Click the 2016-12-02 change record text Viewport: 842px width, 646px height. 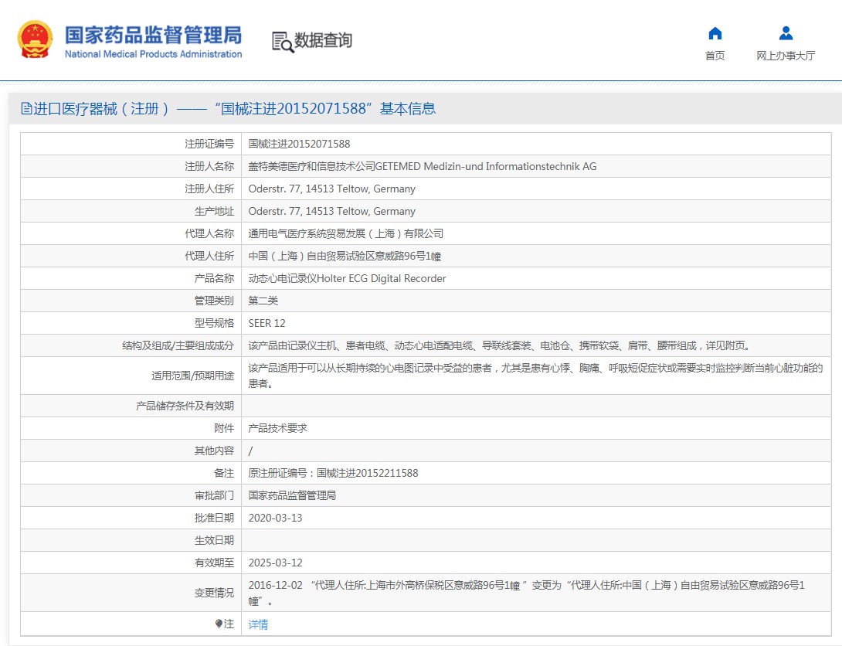pyautogui.click(x=527, y=593)
